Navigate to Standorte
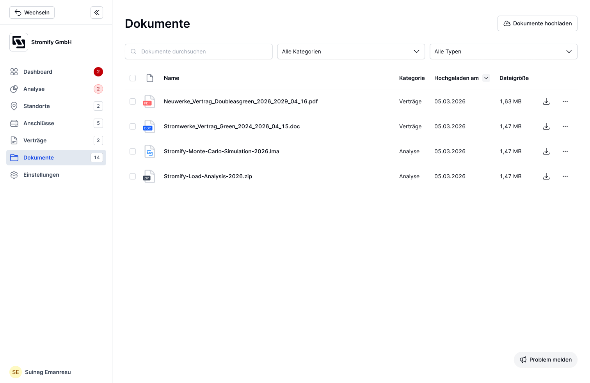Image resolution: width=590 pixels, height=383 pixels. click(56, 106)
